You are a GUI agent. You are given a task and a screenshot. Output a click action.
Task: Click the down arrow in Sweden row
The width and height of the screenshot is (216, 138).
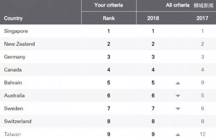(x=178, y=109)
